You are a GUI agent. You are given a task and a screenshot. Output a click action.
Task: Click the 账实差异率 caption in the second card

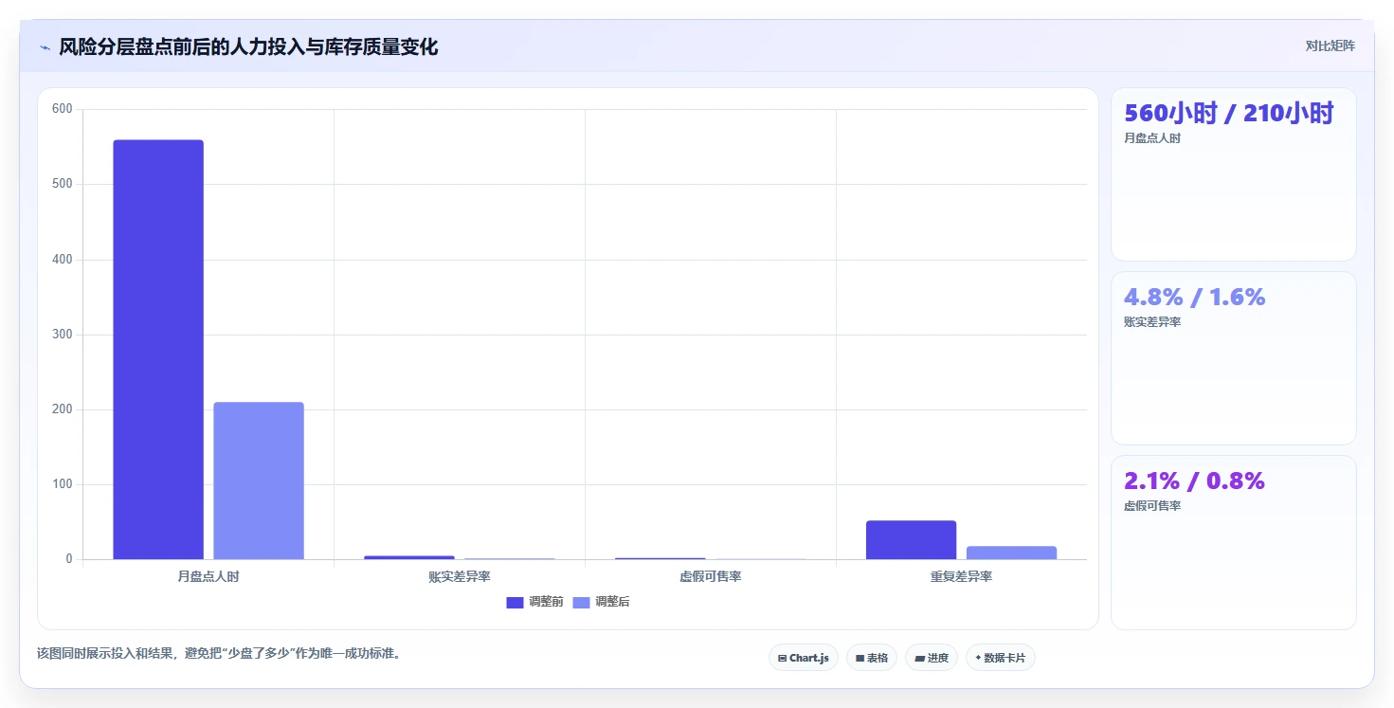1152,322
